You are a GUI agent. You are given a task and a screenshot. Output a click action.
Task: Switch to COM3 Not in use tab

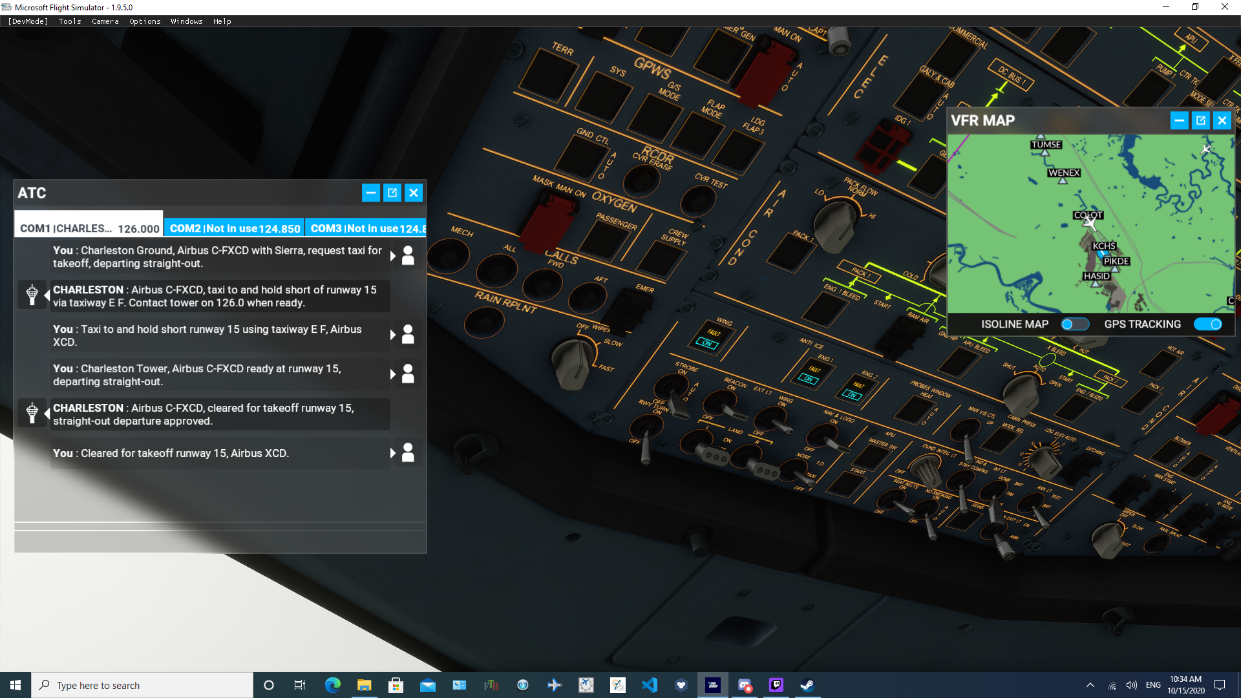click(366, 228)
